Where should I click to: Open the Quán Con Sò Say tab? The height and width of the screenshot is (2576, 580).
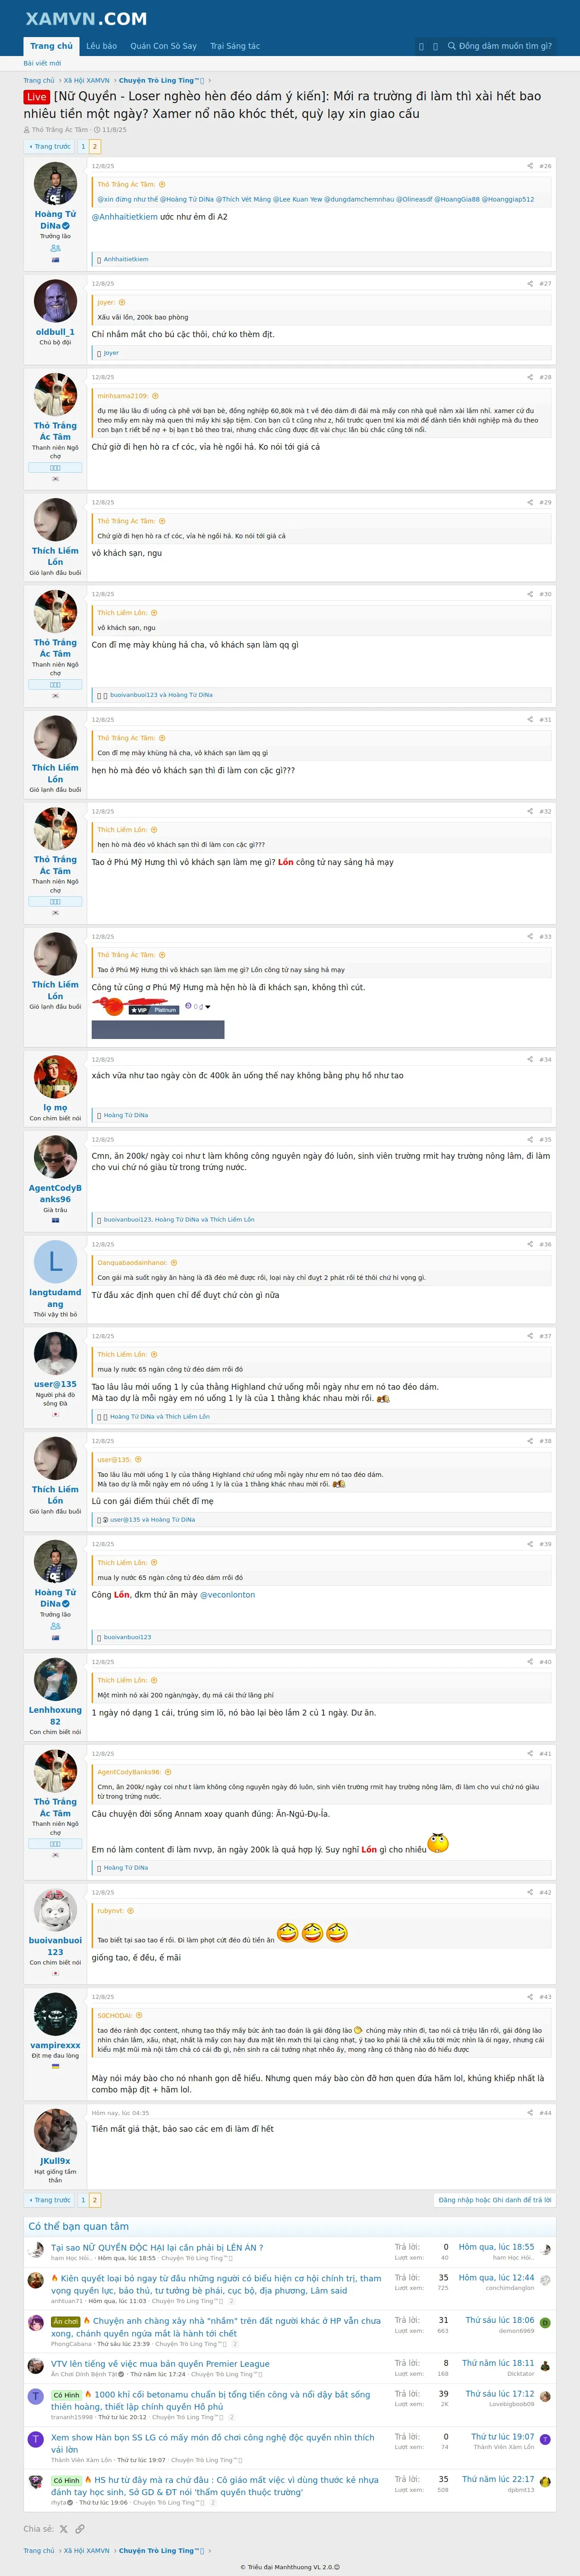pos(163,46)
